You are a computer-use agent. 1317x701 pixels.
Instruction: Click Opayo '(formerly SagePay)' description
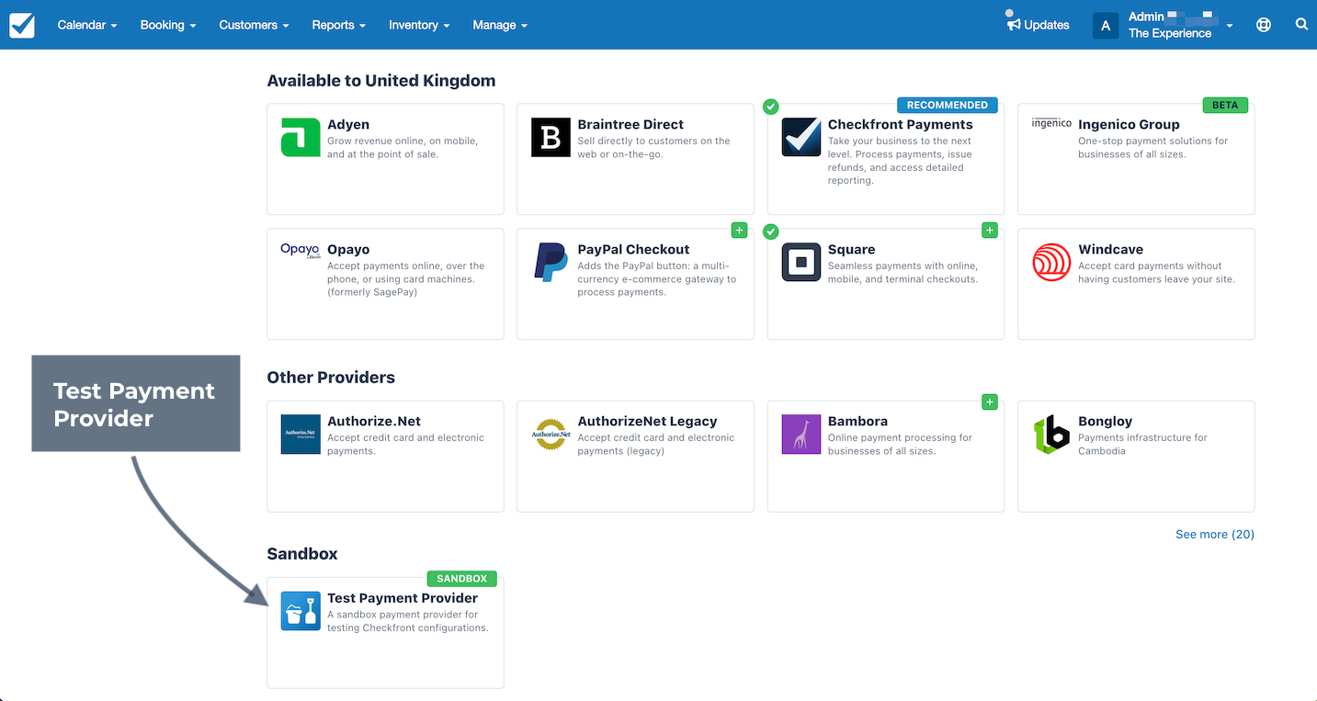coord(372,292)
